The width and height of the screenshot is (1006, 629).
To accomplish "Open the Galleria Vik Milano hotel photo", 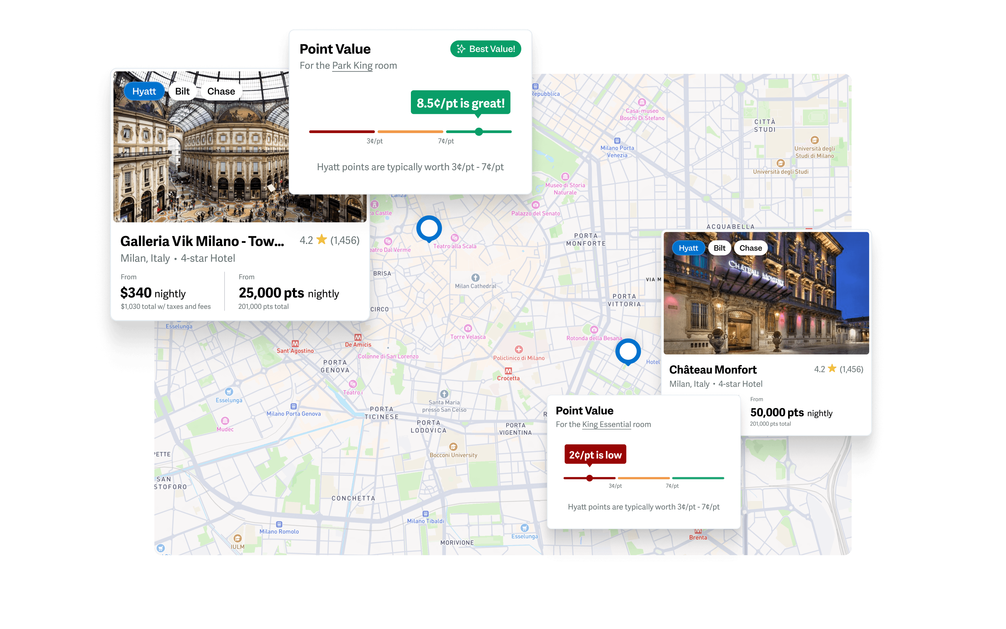I will (201, 147).
